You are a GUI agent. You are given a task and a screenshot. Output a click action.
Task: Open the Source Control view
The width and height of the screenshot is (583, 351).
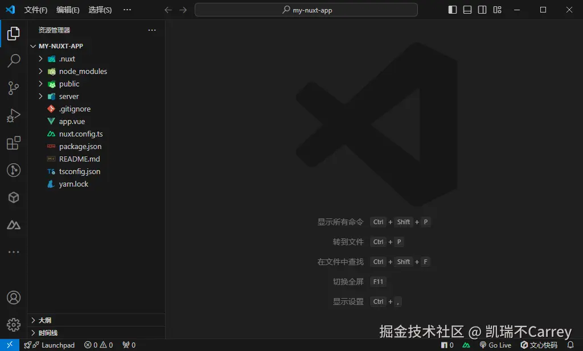[14, 88]
